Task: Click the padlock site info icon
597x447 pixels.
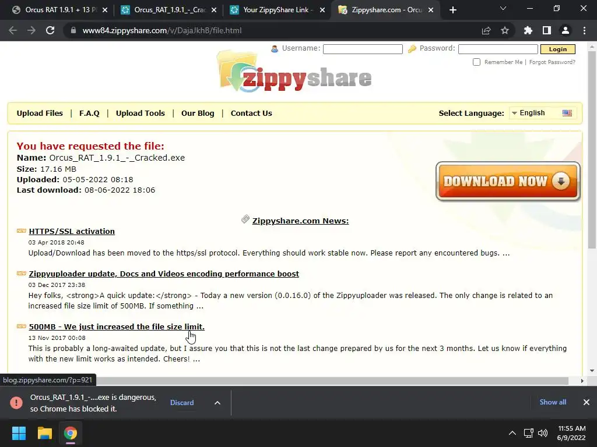Action: click(73, 30)
